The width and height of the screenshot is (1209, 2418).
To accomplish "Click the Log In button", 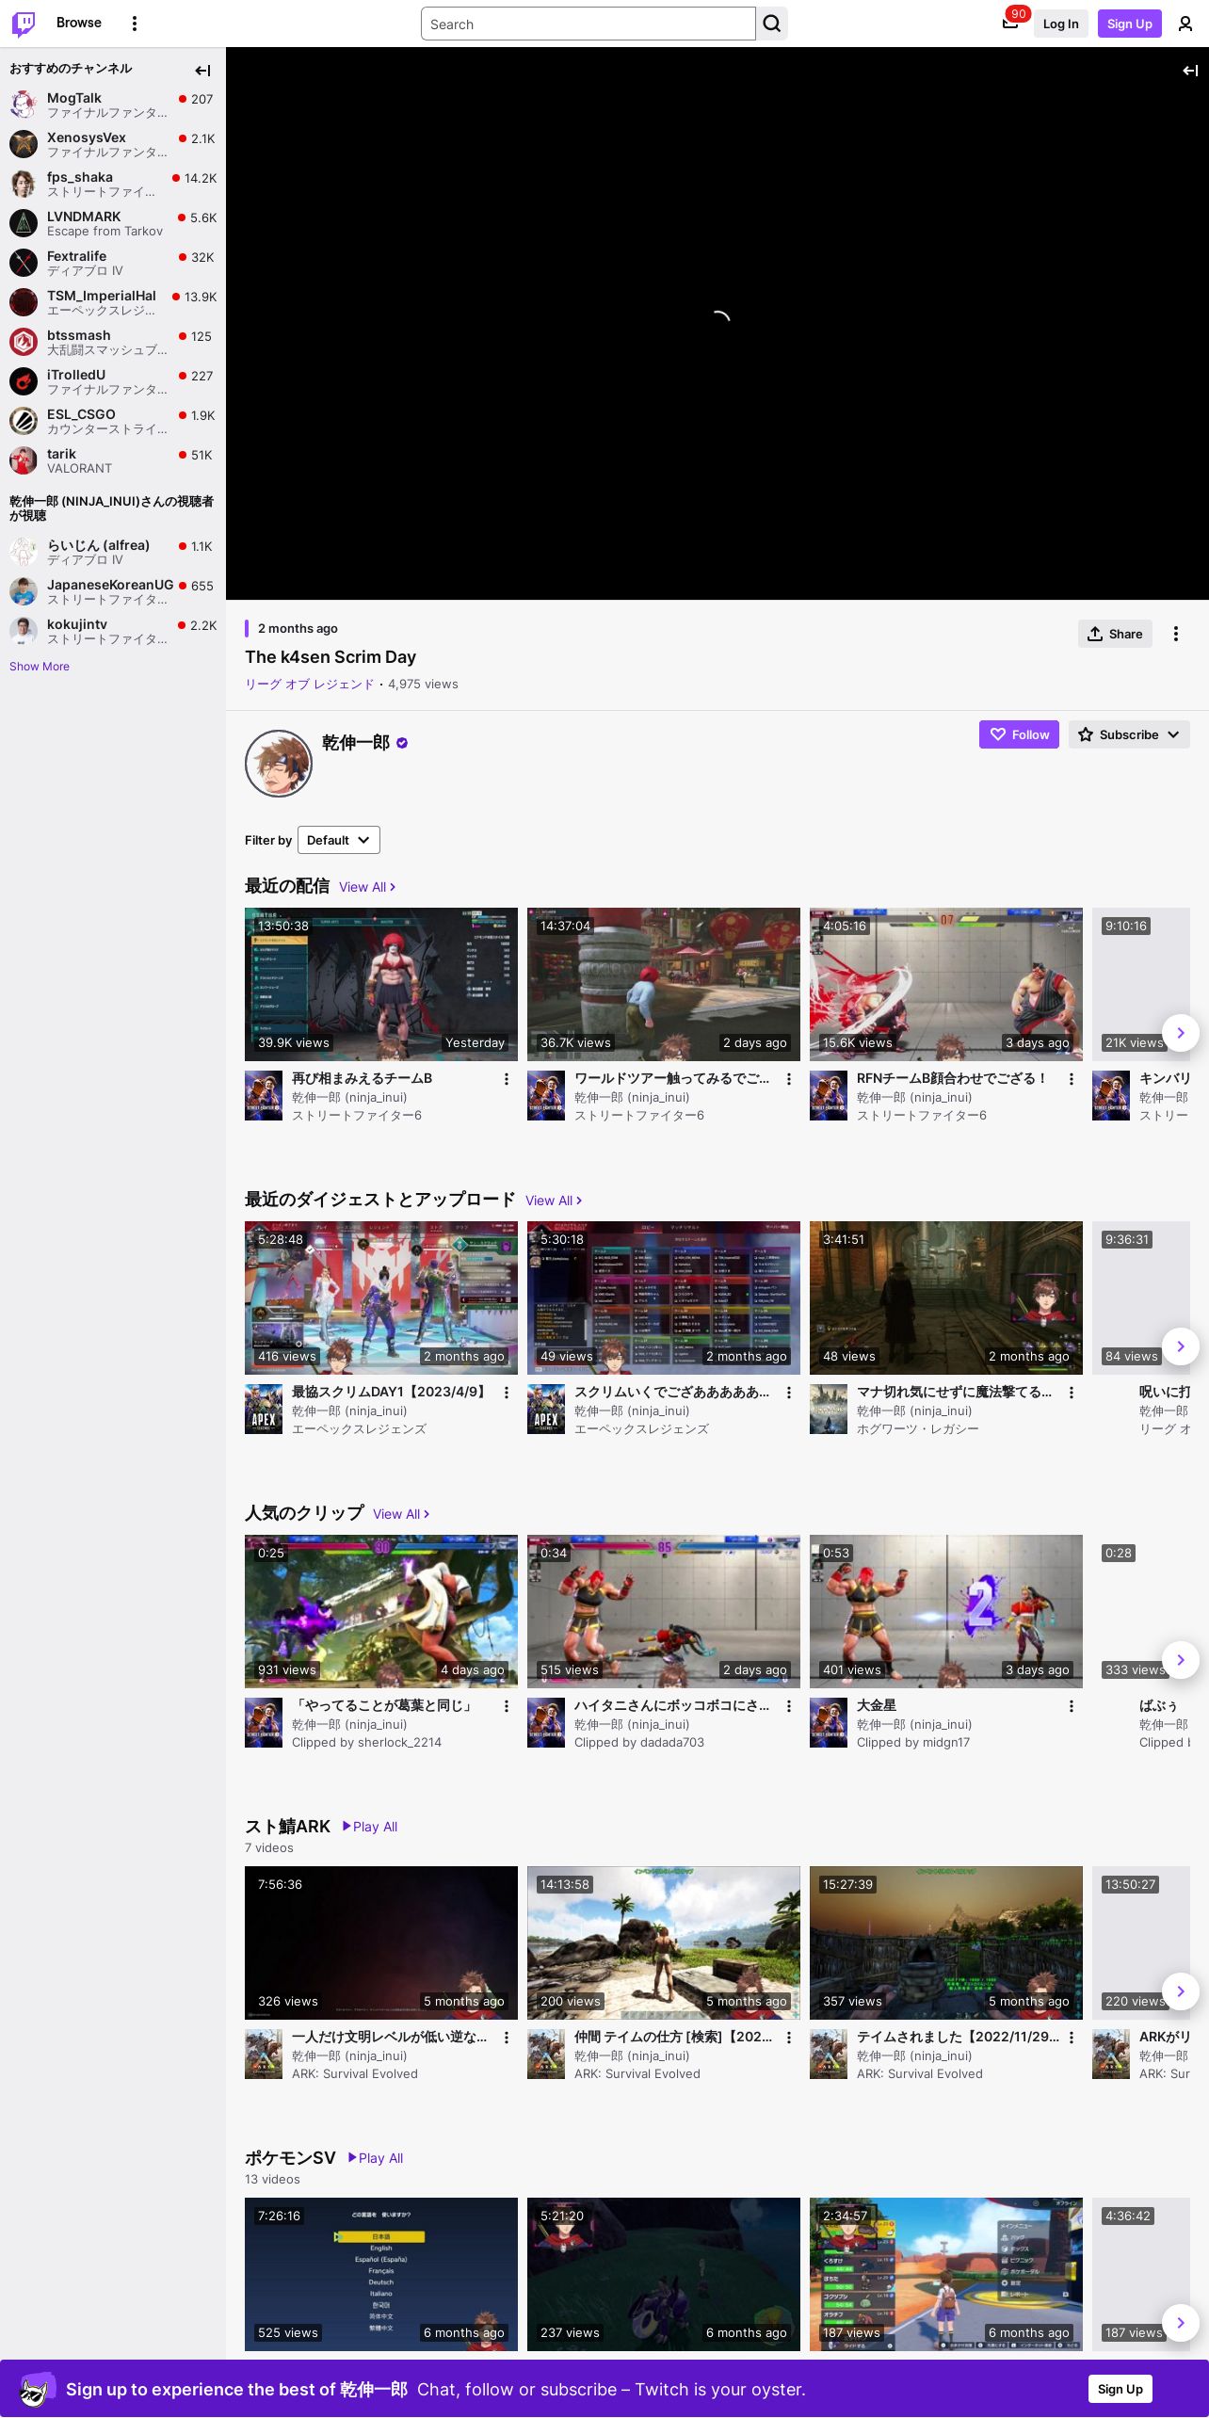I will pos(1060,24).
